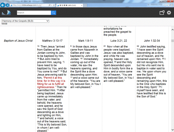
Task: Click the add new window icon
Action: [162, 12]
